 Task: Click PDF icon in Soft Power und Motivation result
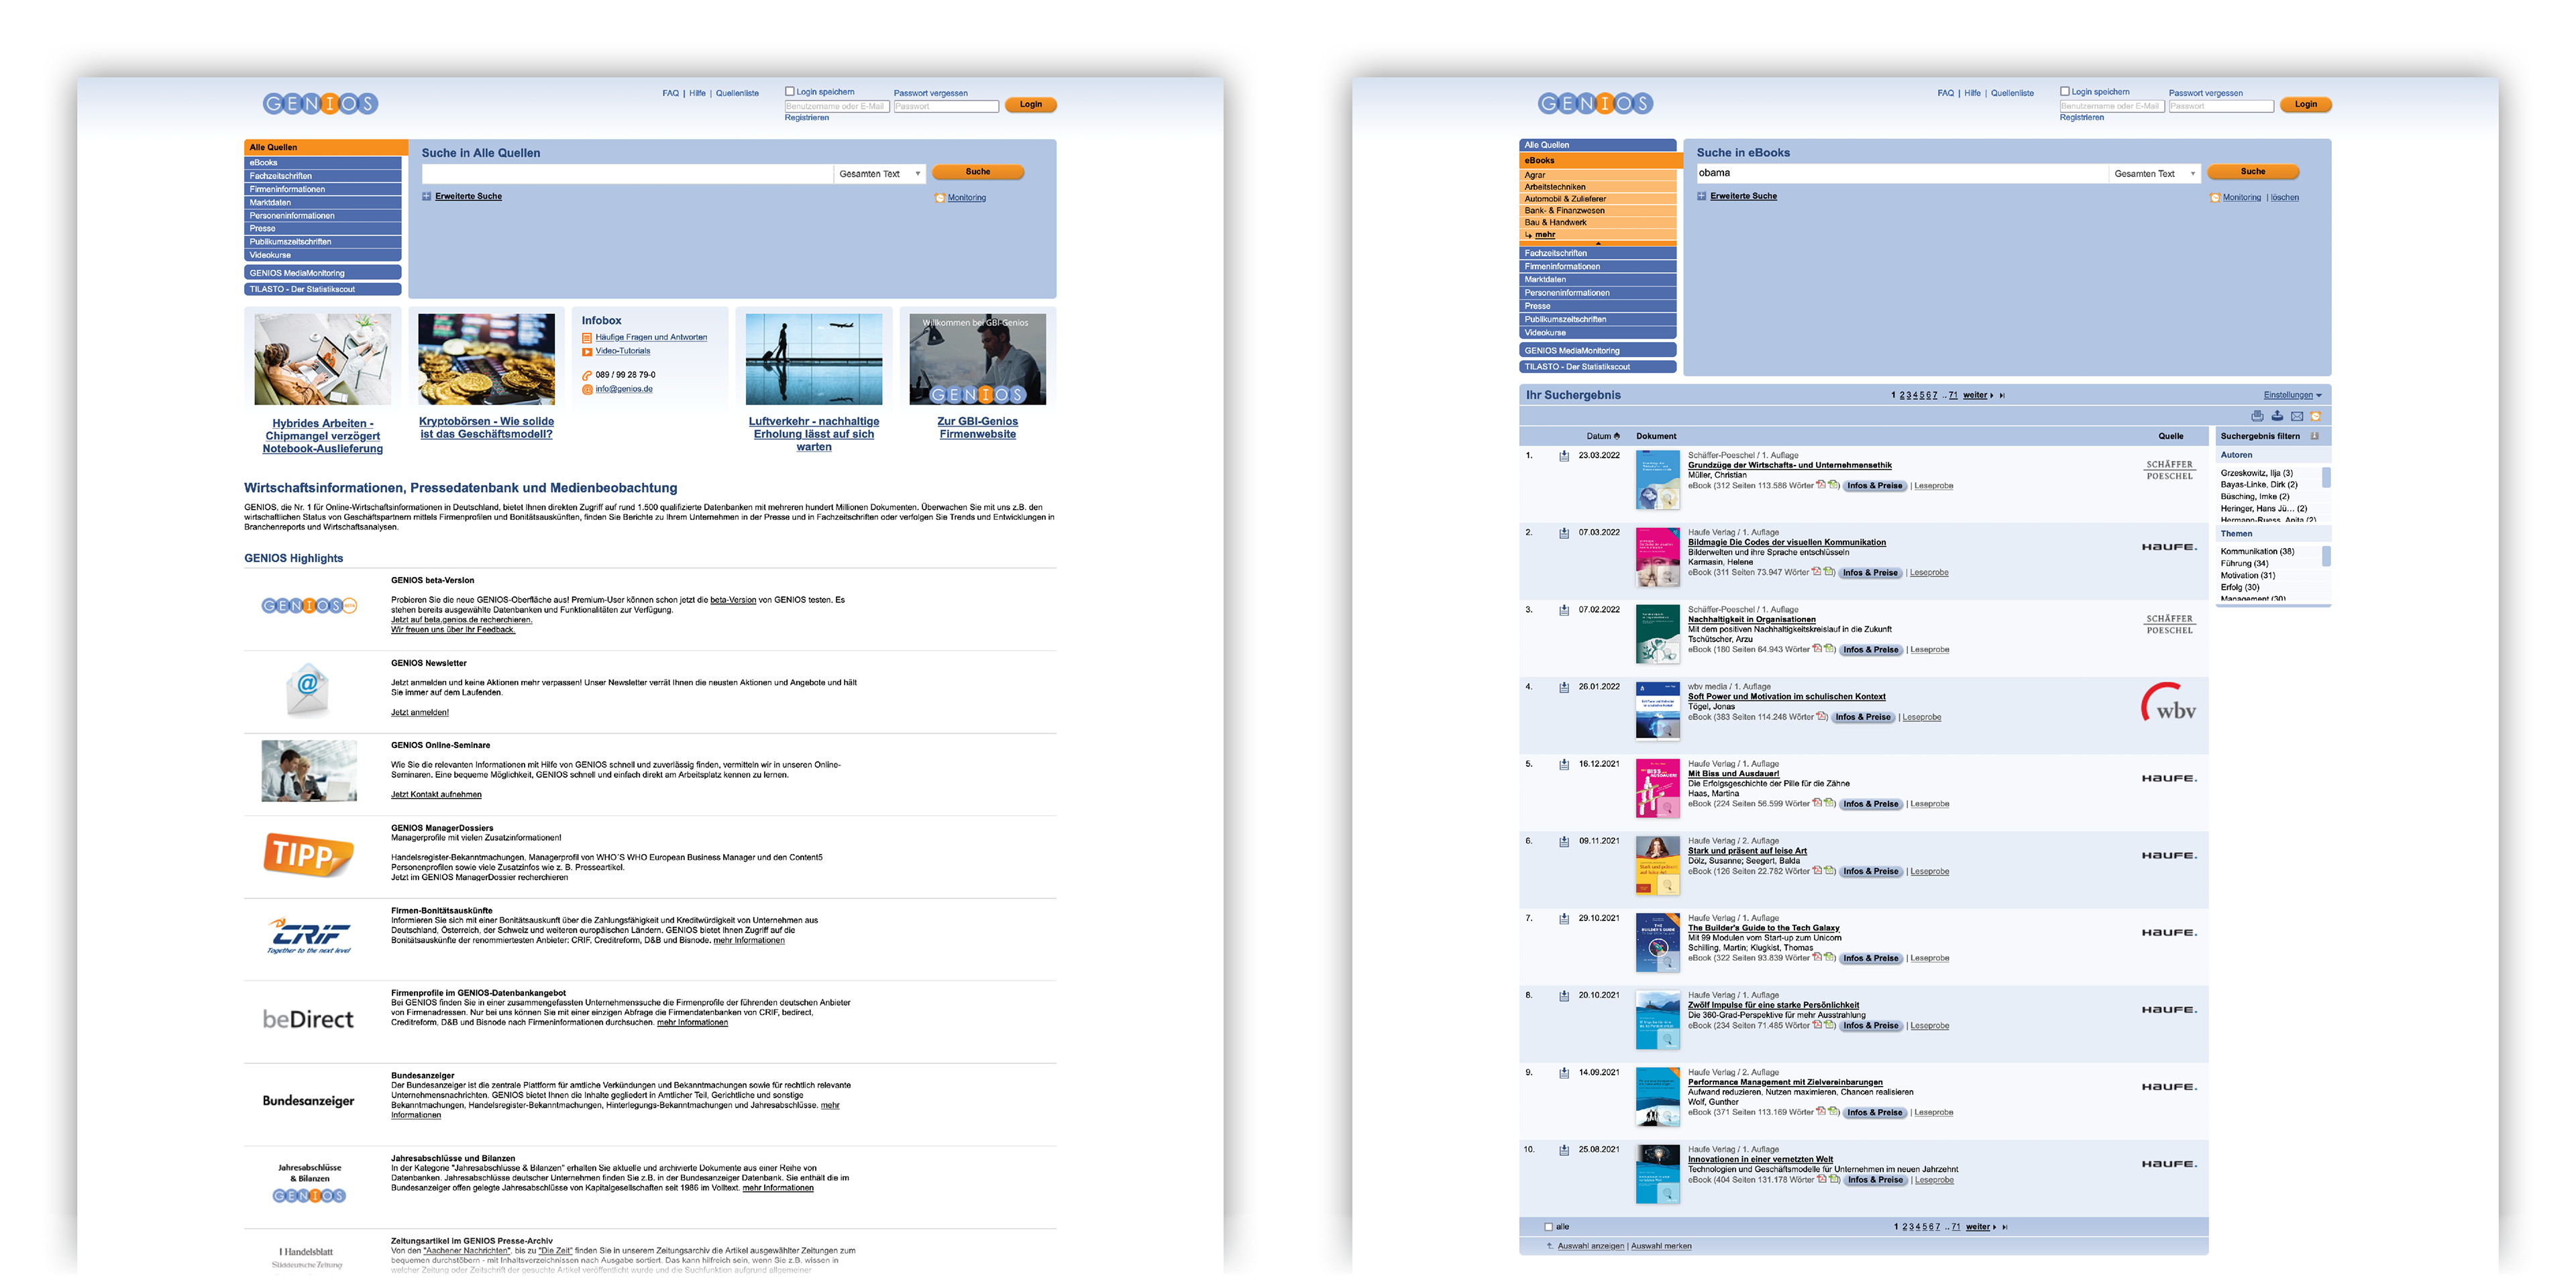[x=1821, y=716]
